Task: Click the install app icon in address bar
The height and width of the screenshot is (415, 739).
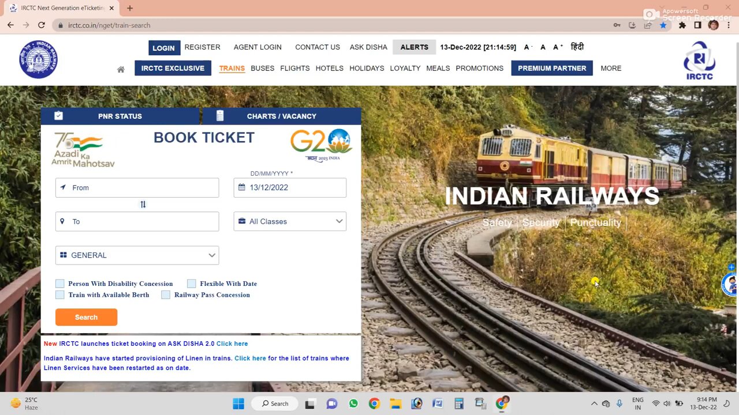Action: [632, 25]
